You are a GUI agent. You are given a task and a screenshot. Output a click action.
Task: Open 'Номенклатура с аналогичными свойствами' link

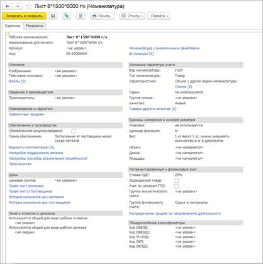pos(164,48)
